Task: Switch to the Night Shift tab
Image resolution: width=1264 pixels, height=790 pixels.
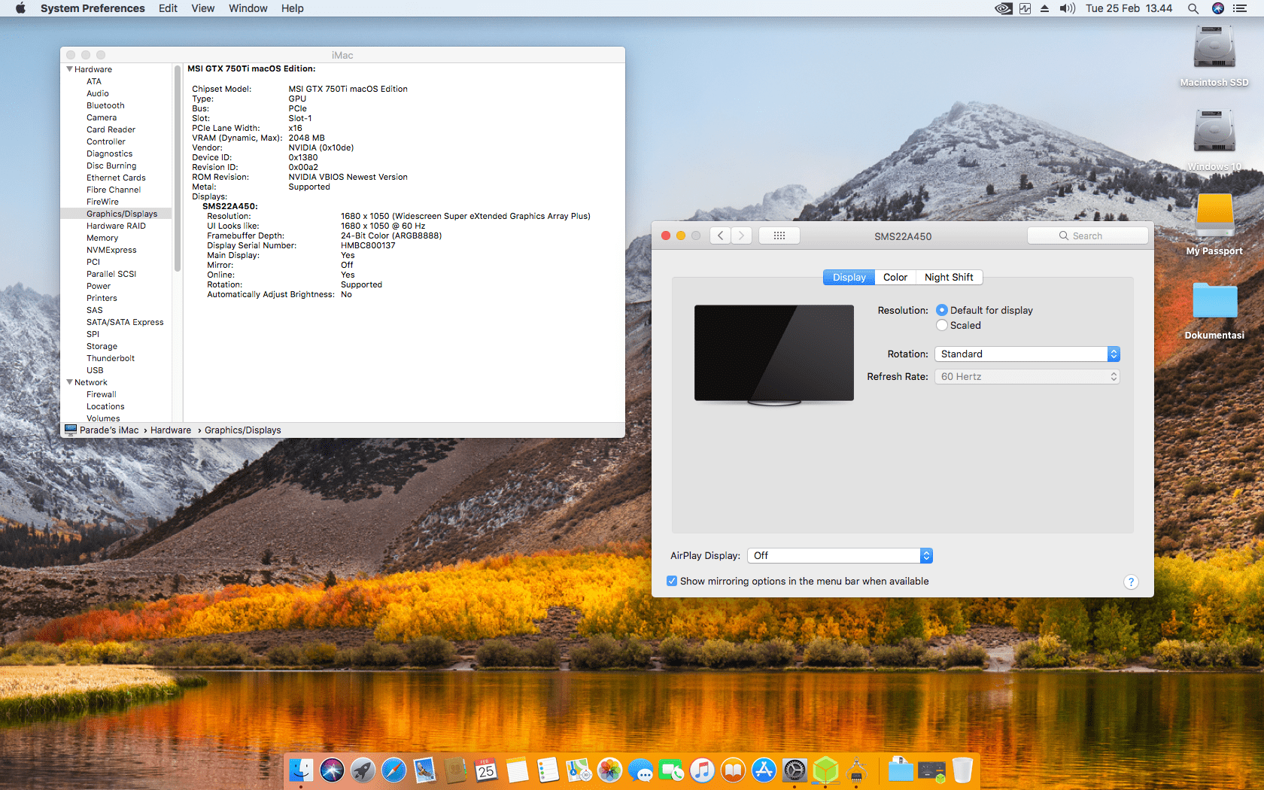Action: click(x=948, y=277)
